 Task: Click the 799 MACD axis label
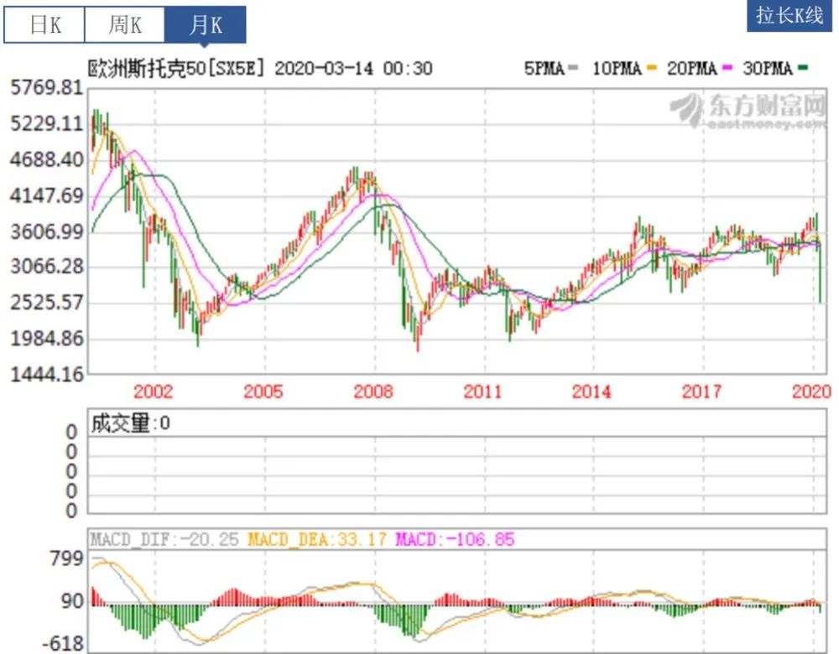tap(67, 558)
